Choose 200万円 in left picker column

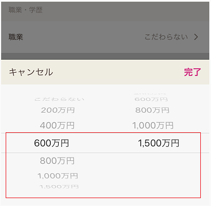(x=58, y=110)
